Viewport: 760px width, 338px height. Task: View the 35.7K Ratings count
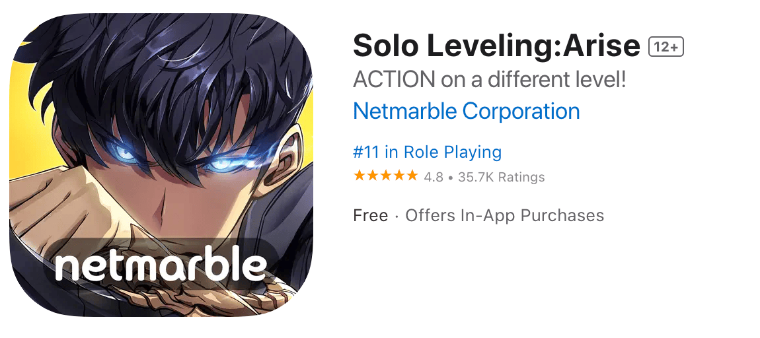tap(501, 177)
